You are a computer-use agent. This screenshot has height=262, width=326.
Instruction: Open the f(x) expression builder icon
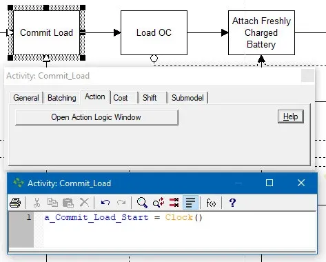(x=211, y=203)
